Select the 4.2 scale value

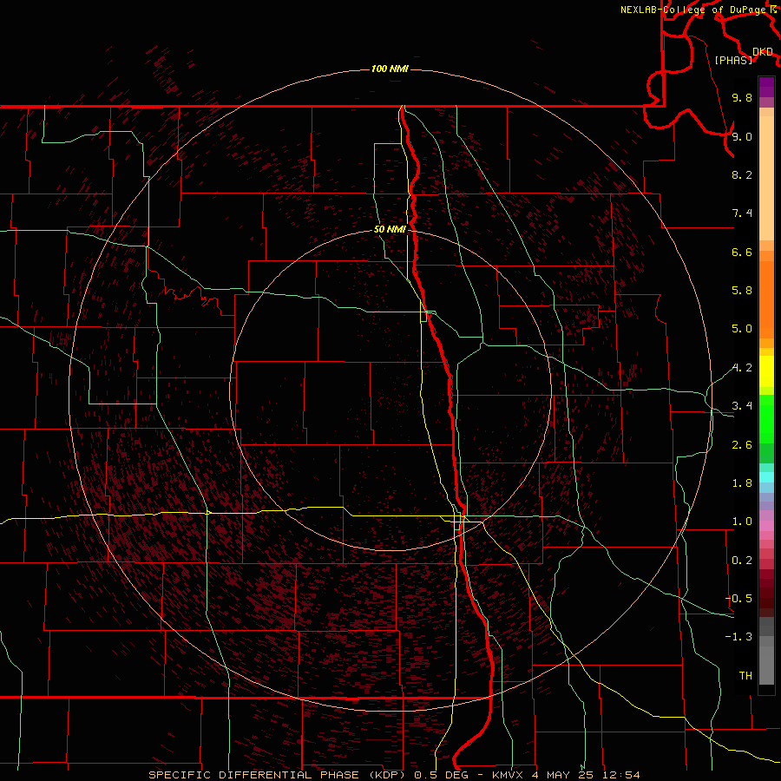point(742,368)
